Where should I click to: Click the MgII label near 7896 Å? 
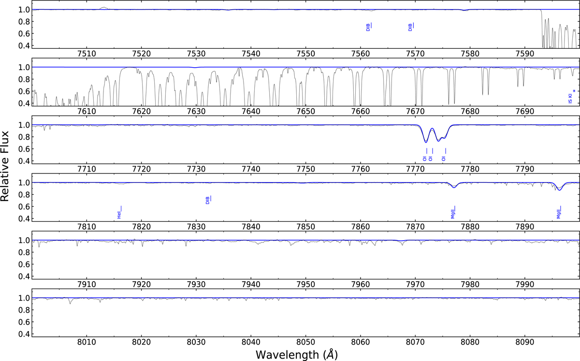coord(559,212)
